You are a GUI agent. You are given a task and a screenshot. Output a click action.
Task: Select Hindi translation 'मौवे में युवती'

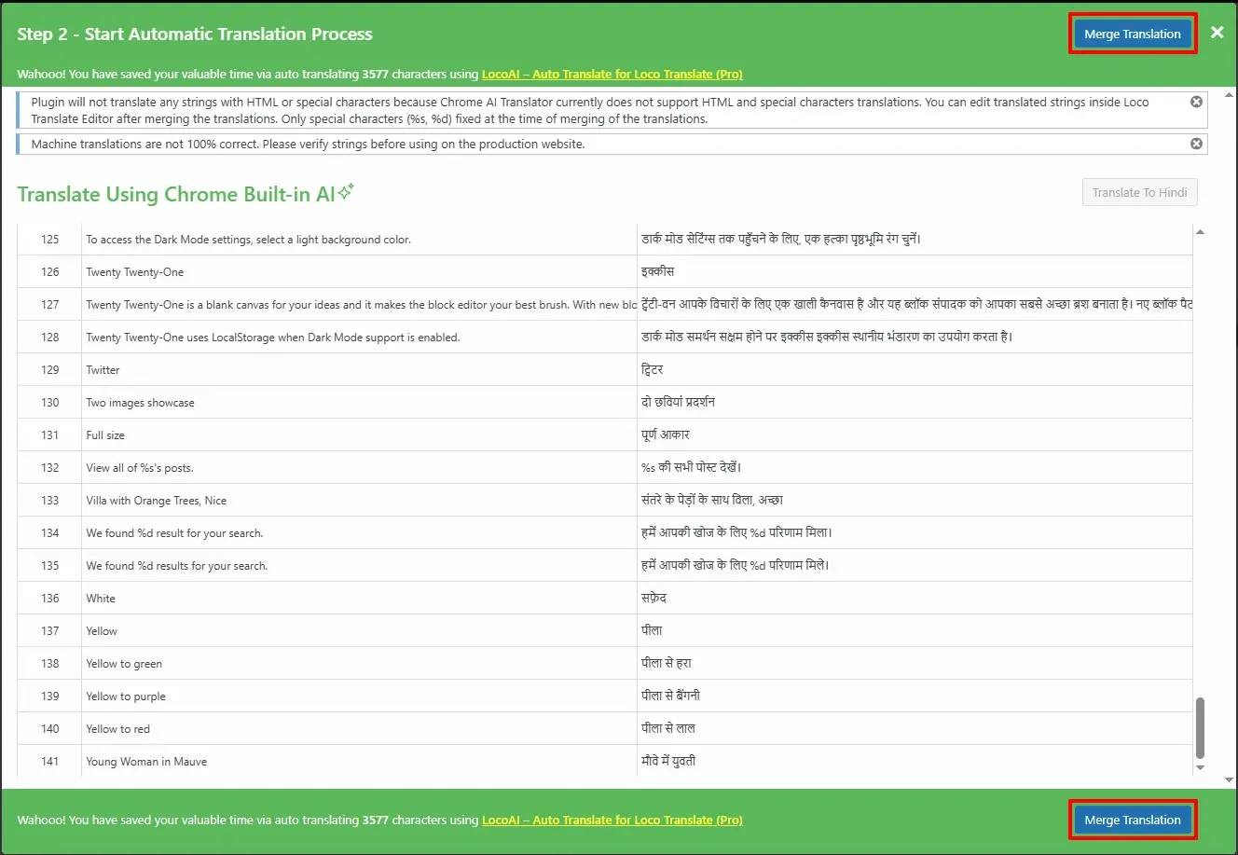(x=668, y=761)
